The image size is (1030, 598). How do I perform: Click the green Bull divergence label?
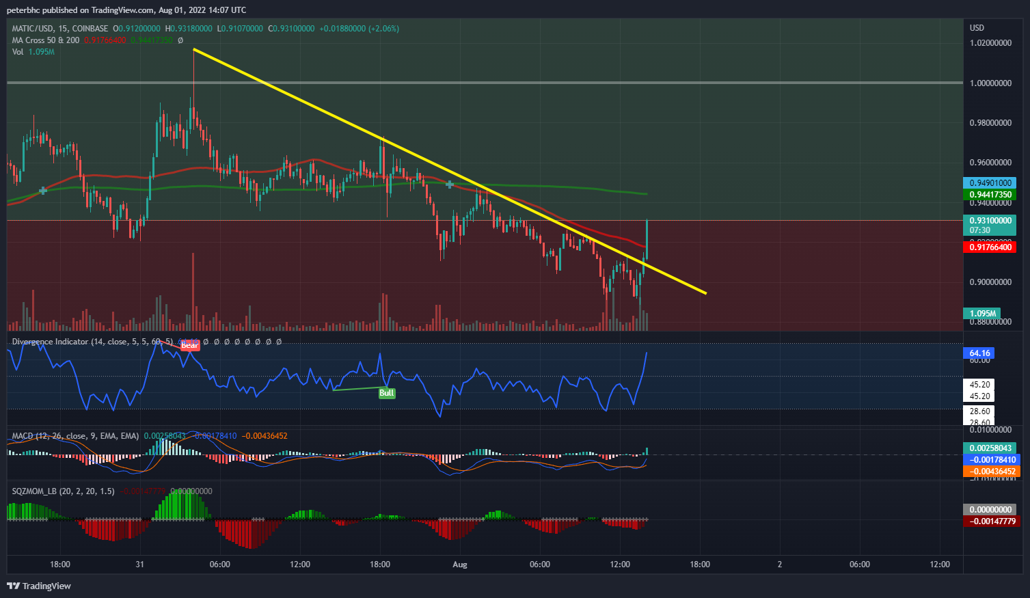click(x=387, y=393)
